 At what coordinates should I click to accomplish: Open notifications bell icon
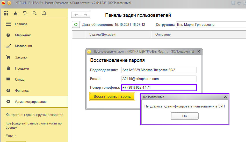click(x=44, y=13)
